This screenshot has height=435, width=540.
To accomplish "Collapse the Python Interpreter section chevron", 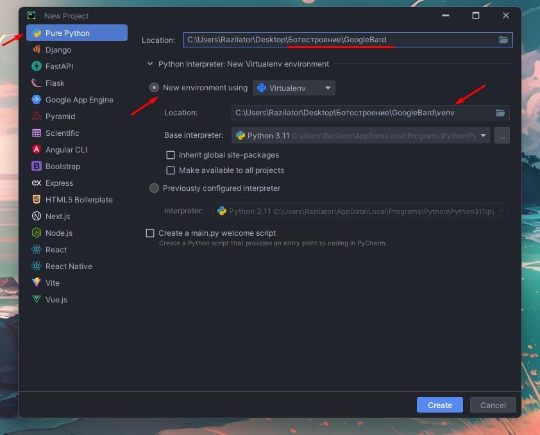I will tap(150, 63).
